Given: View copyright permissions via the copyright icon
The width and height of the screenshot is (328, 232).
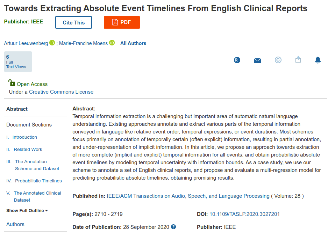Looking at the screenshot, I should [278, 60].
